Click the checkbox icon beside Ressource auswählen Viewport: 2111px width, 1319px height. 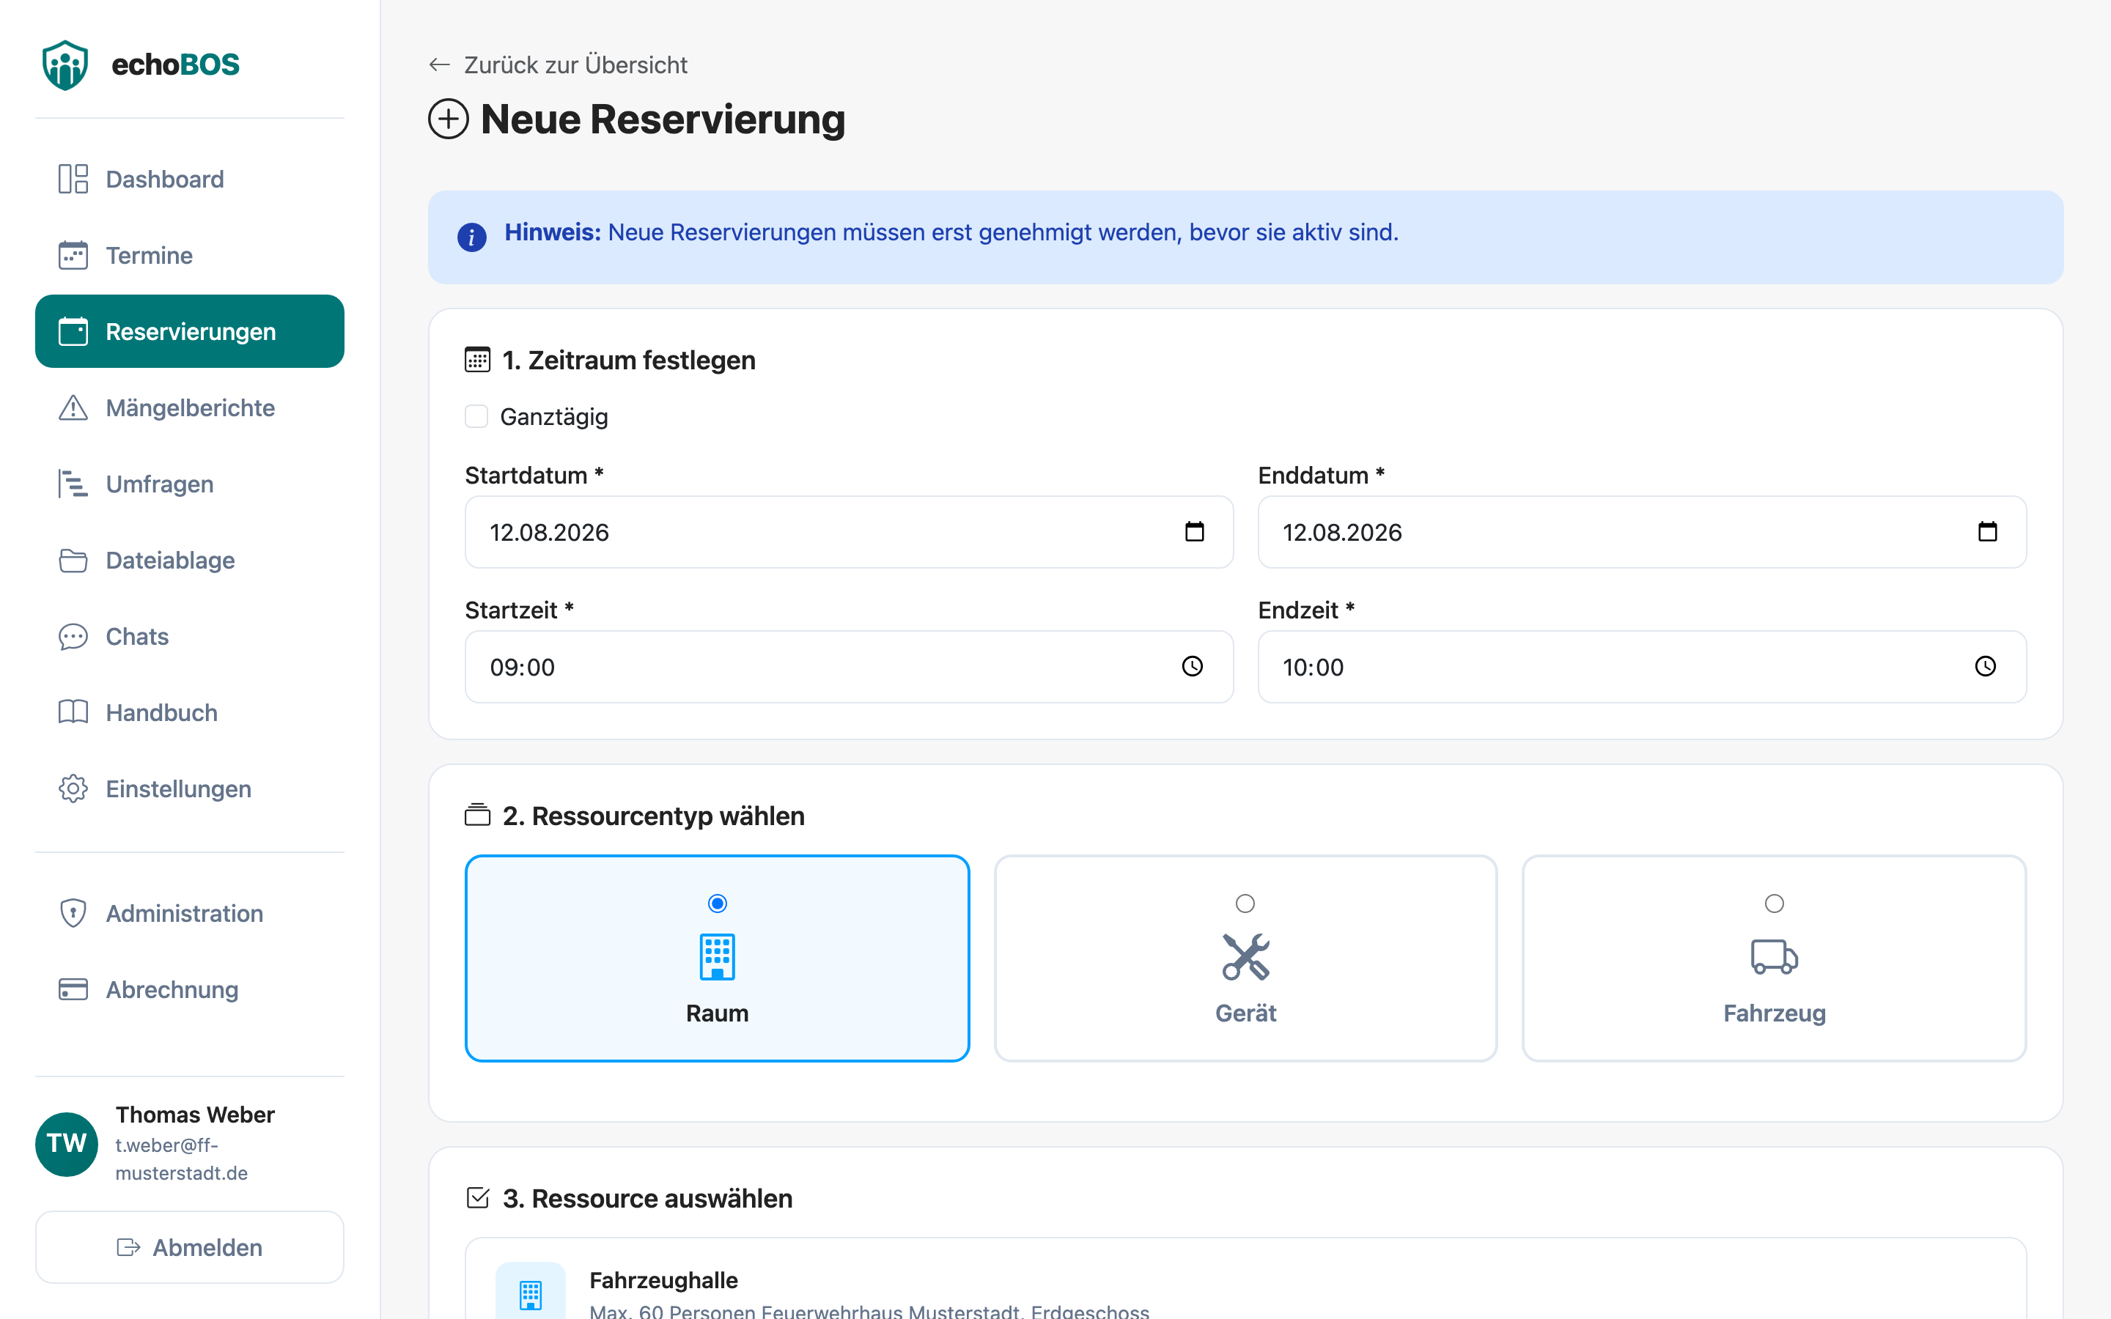pos(478,1198)
